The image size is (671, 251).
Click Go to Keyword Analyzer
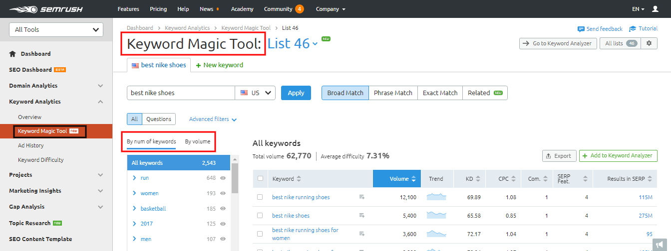[558, 43]
